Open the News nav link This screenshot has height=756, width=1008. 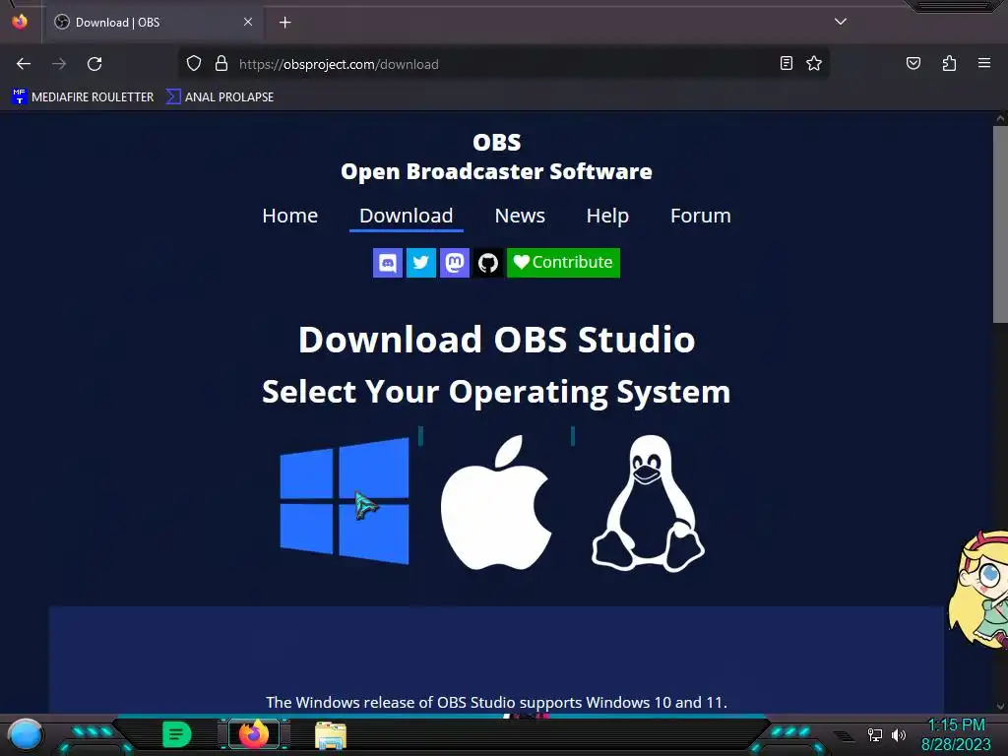(x=520, y=216)
